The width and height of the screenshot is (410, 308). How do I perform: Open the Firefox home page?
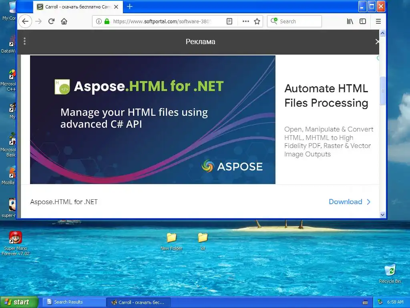64,22
